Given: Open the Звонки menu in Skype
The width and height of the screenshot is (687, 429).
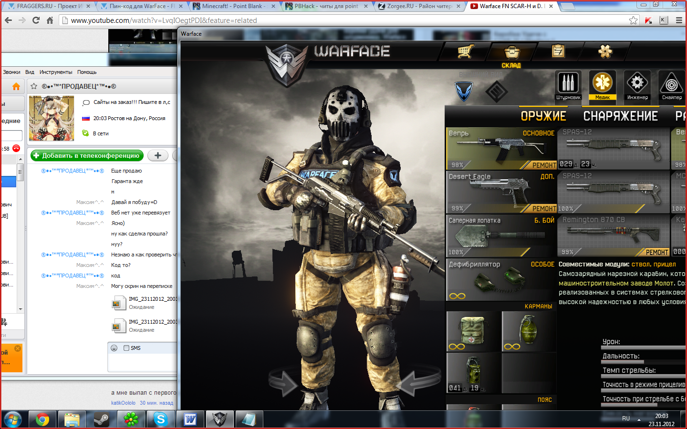Looking at the screenshot, I should pyautogui.click(x=11, y=72).
